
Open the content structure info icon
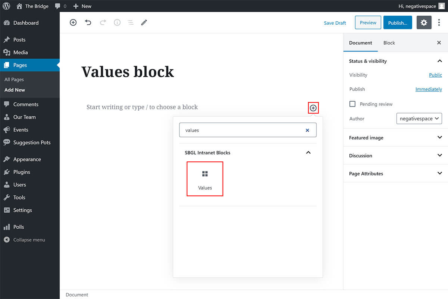(x=117, y=22)
